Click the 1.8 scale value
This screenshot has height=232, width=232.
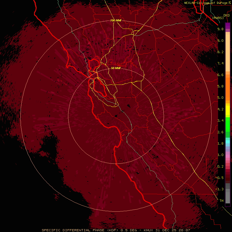tap(220, 144)
